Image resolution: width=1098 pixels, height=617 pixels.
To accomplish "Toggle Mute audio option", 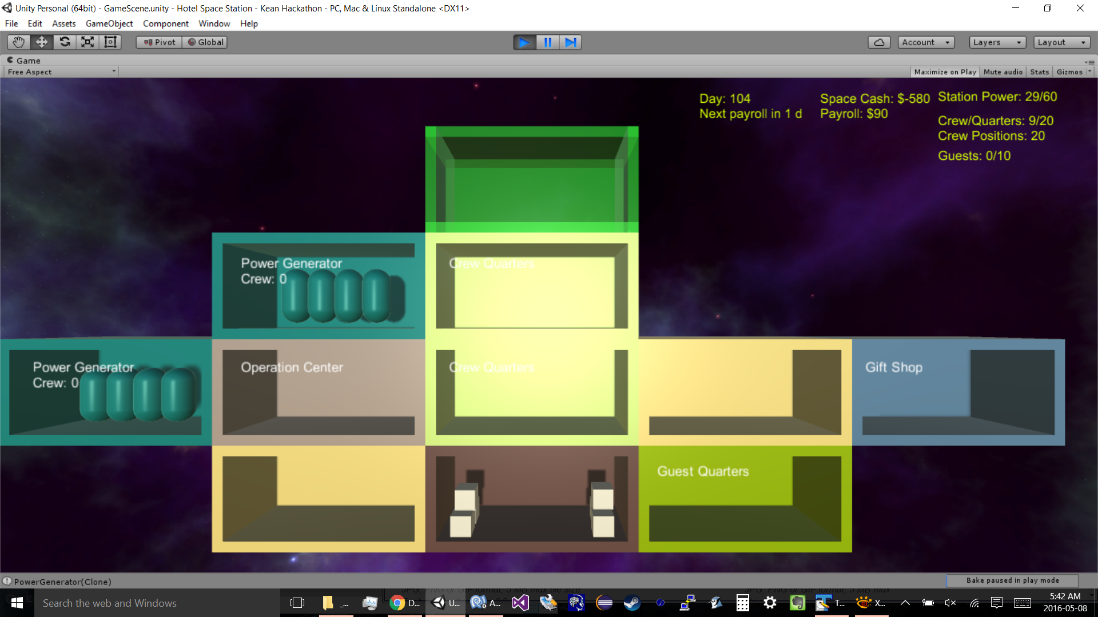I will [x=1002, y=72].
